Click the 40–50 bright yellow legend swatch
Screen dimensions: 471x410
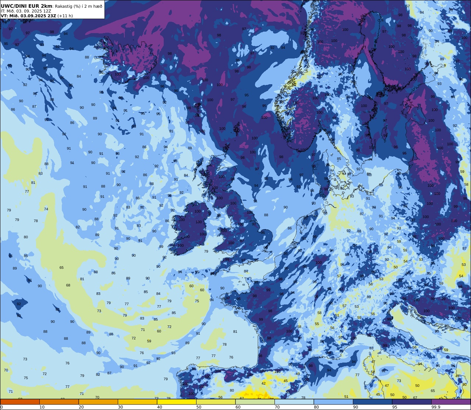pyautogui.click(x=177, y=402)
